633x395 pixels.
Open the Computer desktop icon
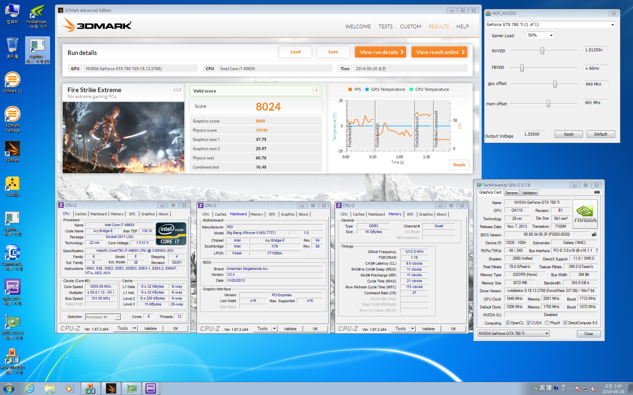click(x=12, y=14)
